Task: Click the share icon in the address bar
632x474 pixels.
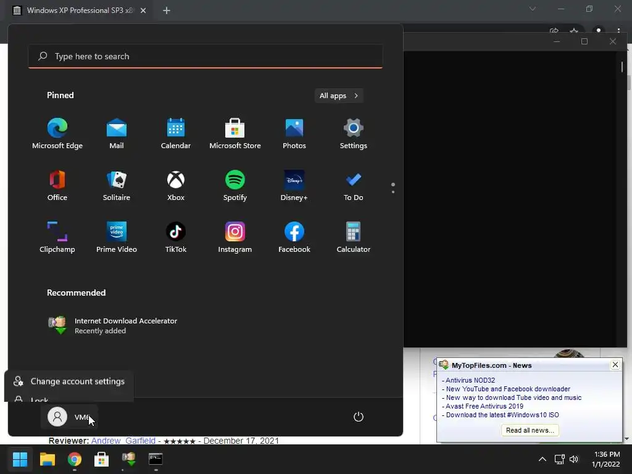Action: pyautogui.click(x=554, y=31)
